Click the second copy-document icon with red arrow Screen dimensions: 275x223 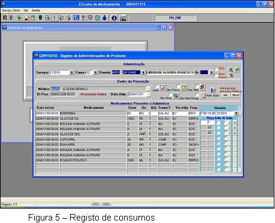point(68,18)
